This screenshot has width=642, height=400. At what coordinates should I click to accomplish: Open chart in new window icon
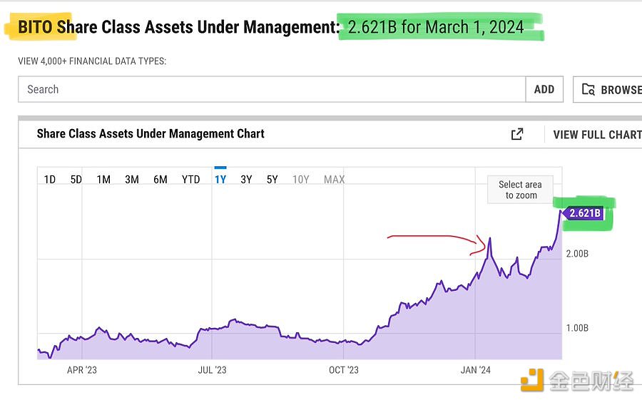(517, 134)
